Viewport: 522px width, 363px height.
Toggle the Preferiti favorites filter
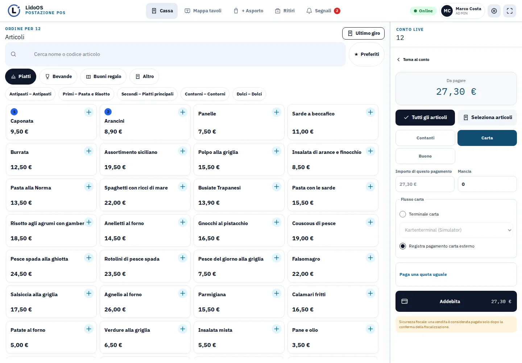tap(366, 54)
